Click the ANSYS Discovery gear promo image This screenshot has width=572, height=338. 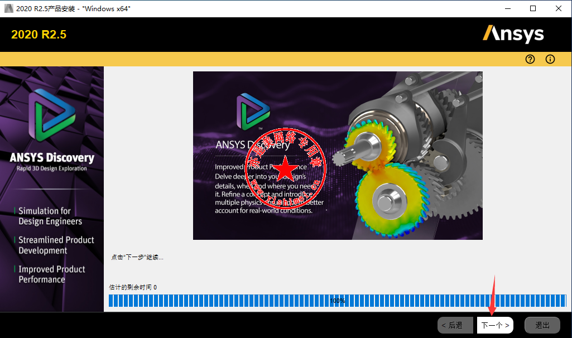[338, 155]
